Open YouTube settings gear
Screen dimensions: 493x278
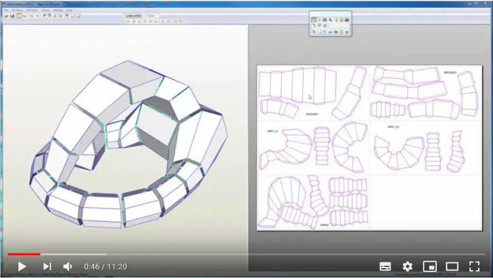coord(408,266)
